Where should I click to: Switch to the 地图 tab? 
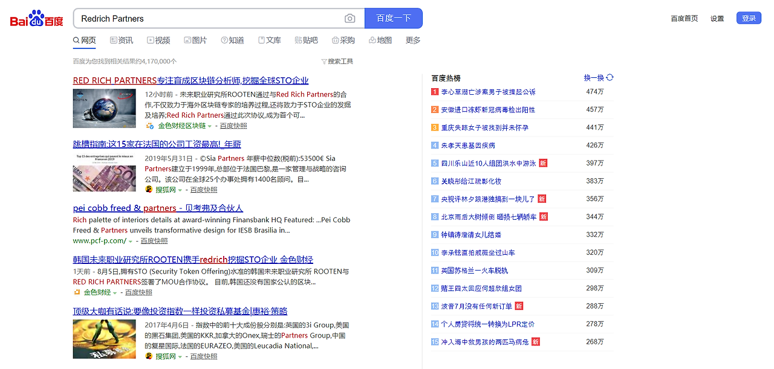380,40
